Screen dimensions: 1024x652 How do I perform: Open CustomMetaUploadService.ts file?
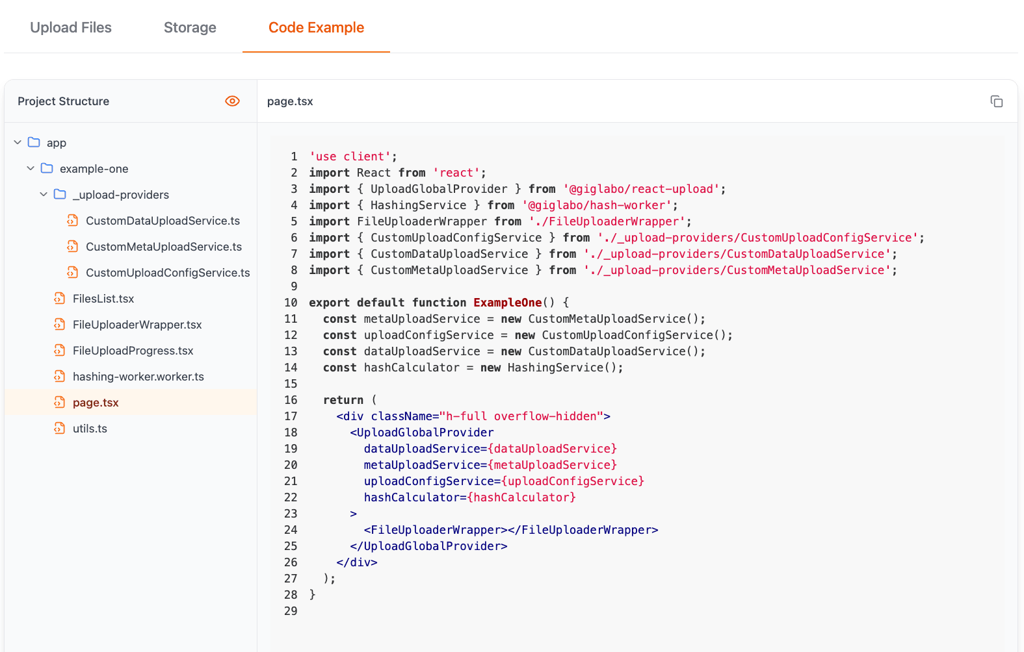coord(164,247)
